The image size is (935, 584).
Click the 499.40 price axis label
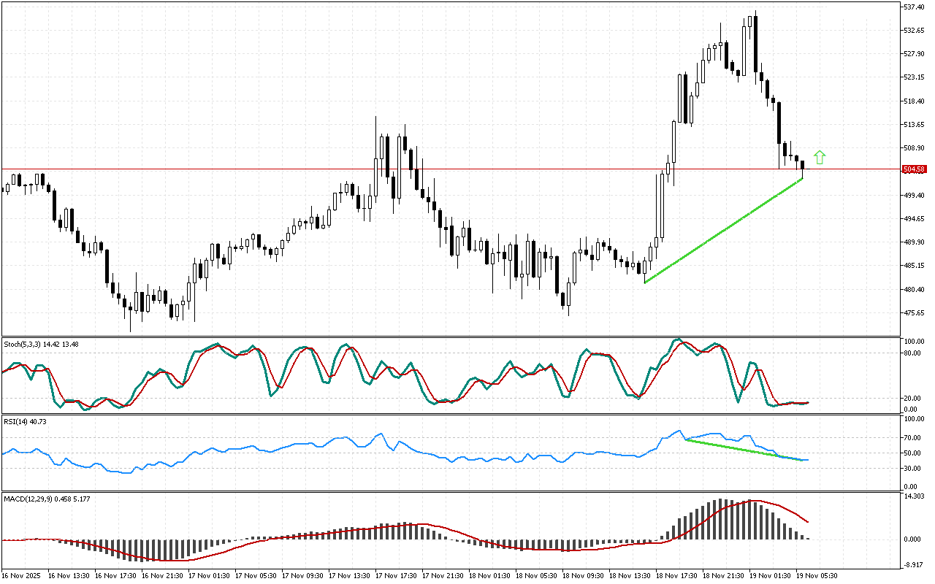[x=914, y=196]
